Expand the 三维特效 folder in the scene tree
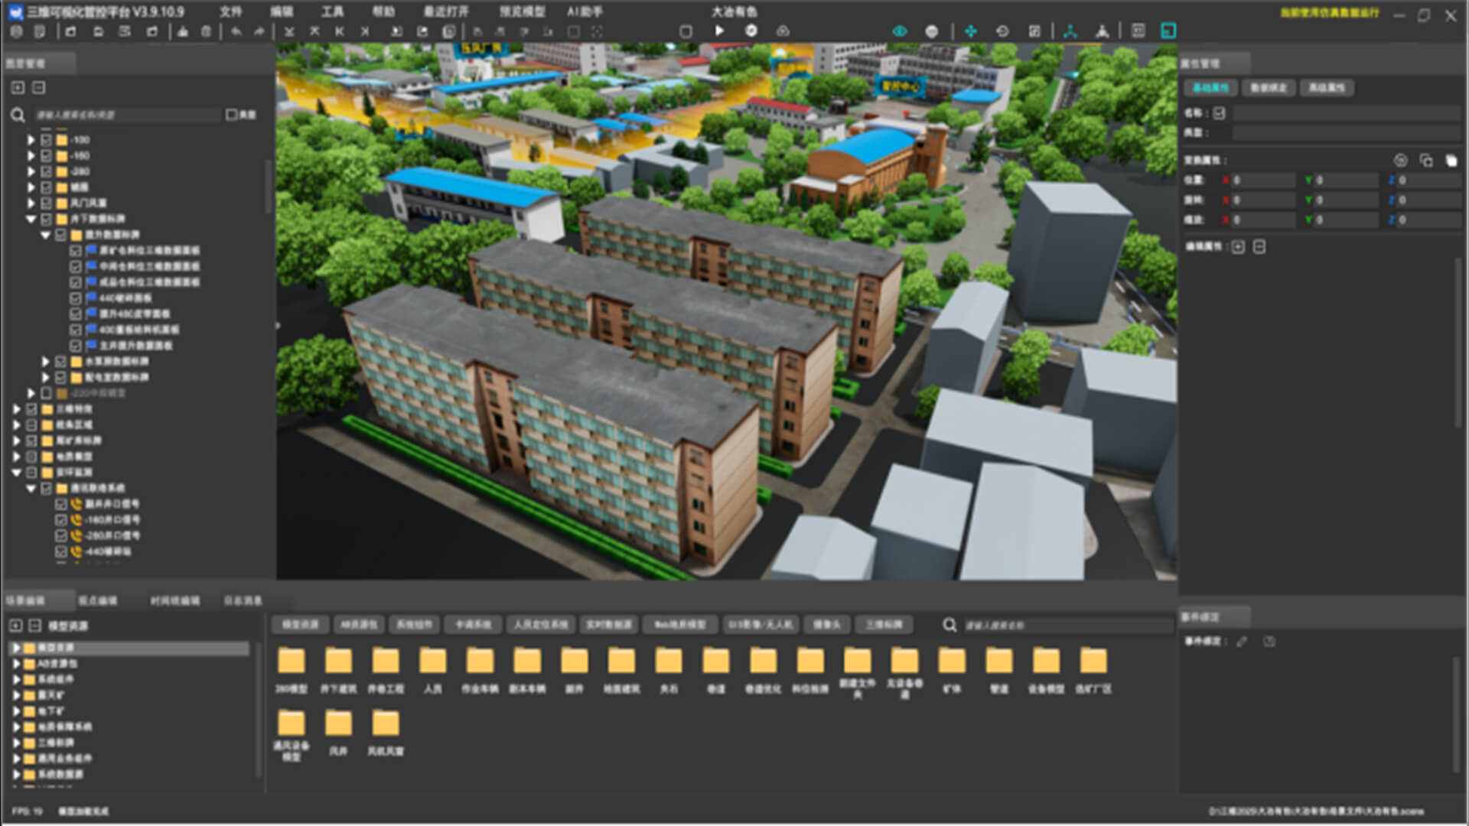This screenshot has width=1469, height=826. click(16, 408)
